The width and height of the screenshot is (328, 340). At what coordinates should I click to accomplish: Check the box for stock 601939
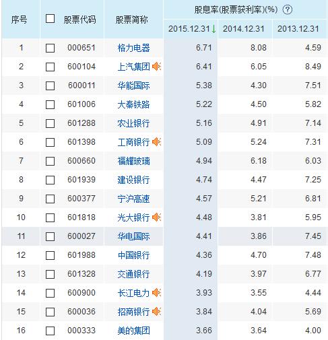(x=50, y=180)
